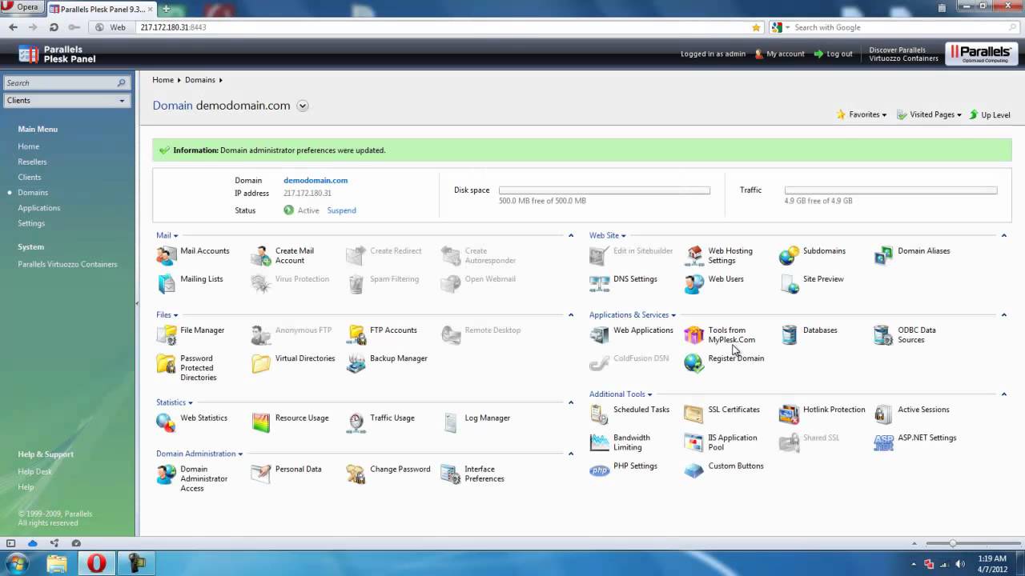Viewport: 1025px width, 576px height.
Task: Open Domain Administration section dropdown
Action: [199, 454]
